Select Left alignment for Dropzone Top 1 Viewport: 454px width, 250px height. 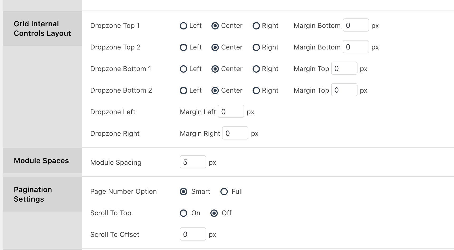(x=183, y=26)
